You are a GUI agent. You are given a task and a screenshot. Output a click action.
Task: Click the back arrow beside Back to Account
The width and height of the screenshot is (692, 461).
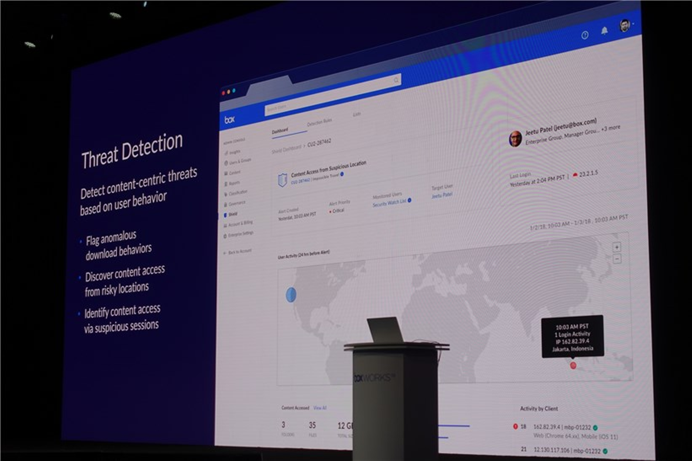(225, 253)
